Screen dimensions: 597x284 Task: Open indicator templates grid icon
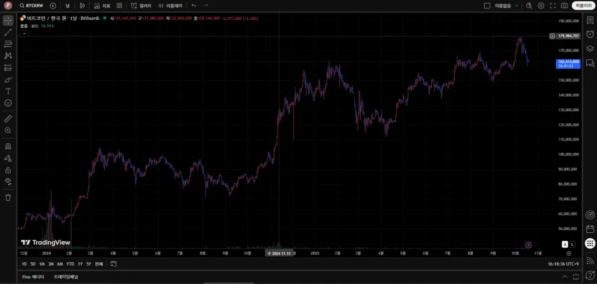pyautogui.click(x=119, y=5)
